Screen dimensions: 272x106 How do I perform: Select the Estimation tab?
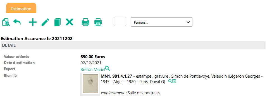click(21, 8)
